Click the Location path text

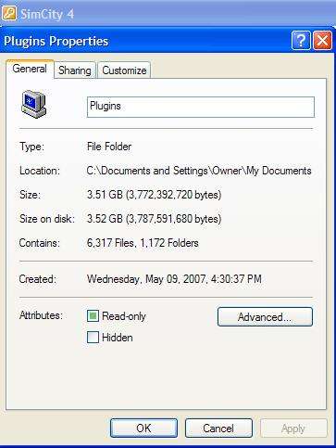pos(199,171)
